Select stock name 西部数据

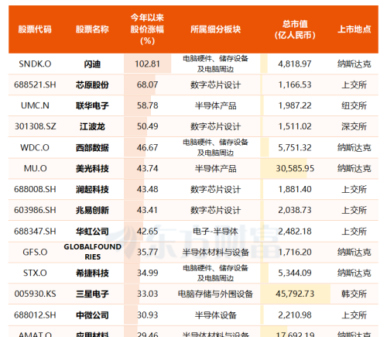tap(92, 148)
